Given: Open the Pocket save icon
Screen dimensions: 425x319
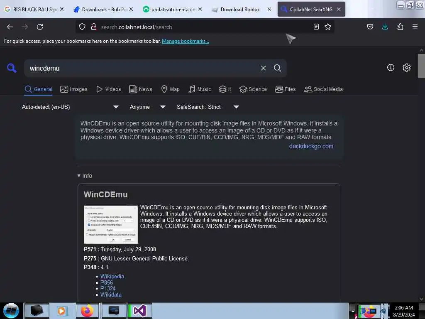Looking at the screenshot, I should (x=370, y=27).
